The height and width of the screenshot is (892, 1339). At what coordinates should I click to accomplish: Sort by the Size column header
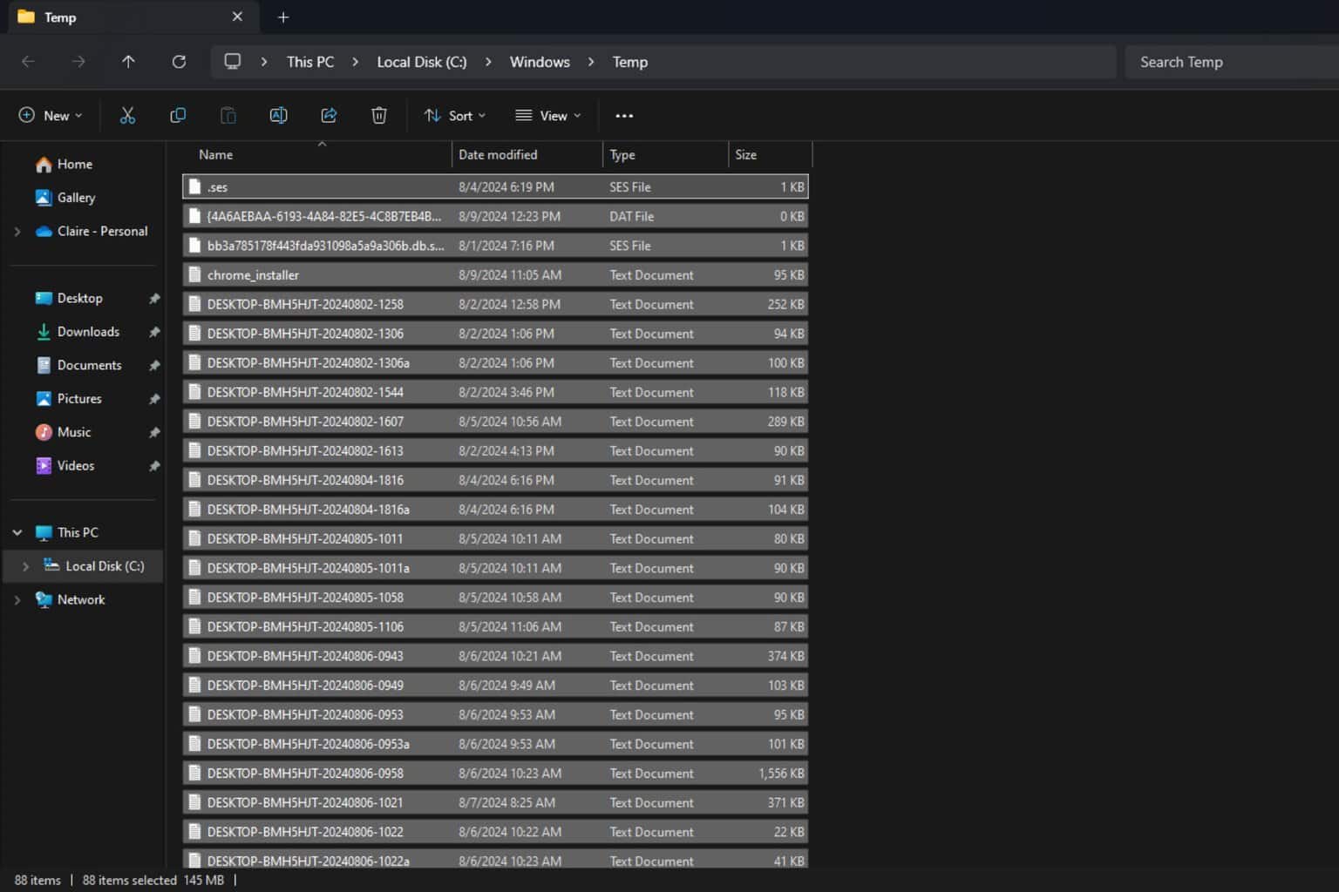coord(771,154)
